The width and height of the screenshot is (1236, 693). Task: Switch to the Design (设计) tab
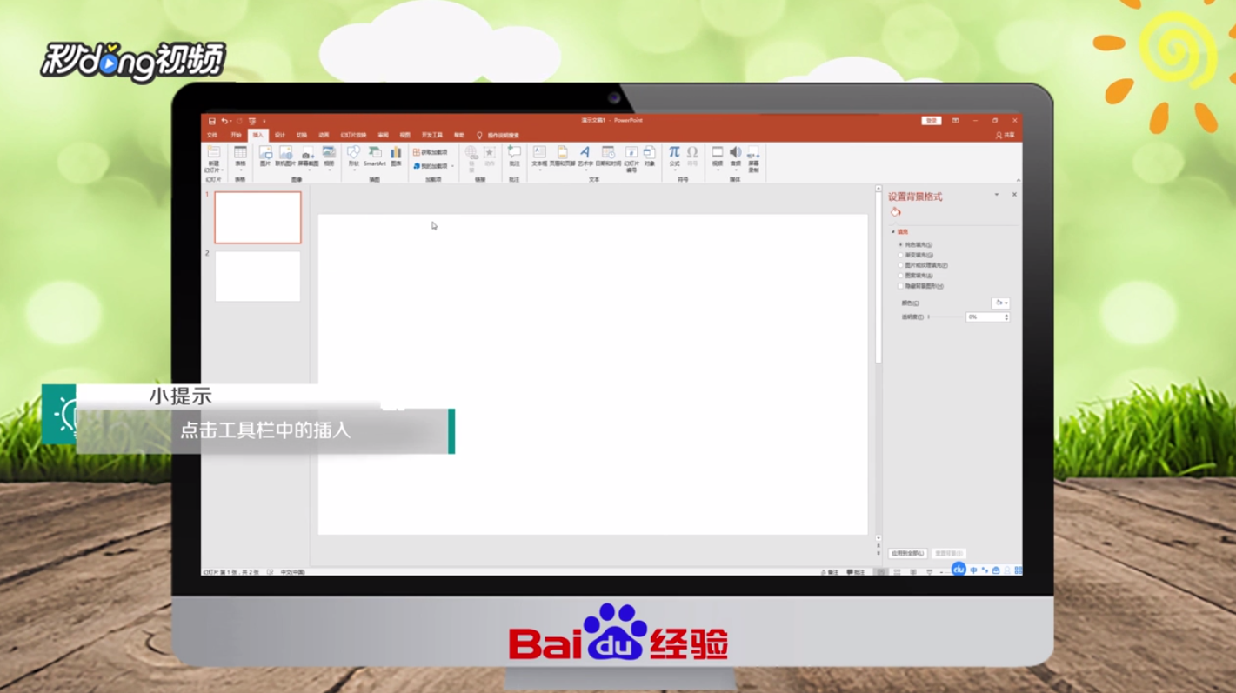pyautogui.click(x=280, y=135)
